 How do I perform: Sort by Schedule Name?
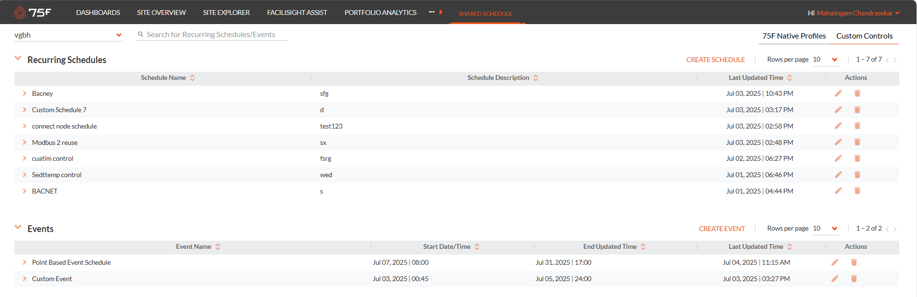(x=193, y=77)
